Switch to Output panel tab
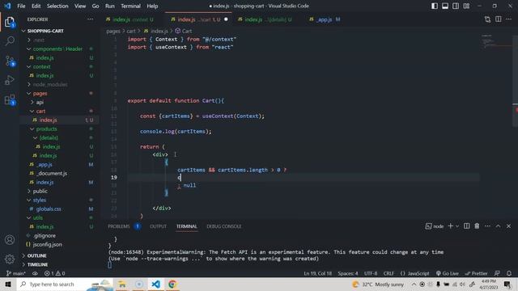Screen dimensions: 518x291 [x=159, y=226]
